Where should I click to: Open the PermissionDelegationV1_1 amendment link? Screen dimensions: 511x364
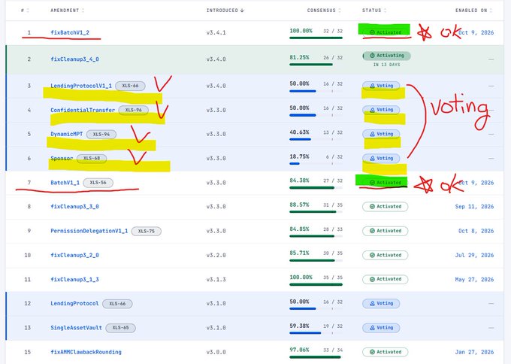tap(89, 231)
